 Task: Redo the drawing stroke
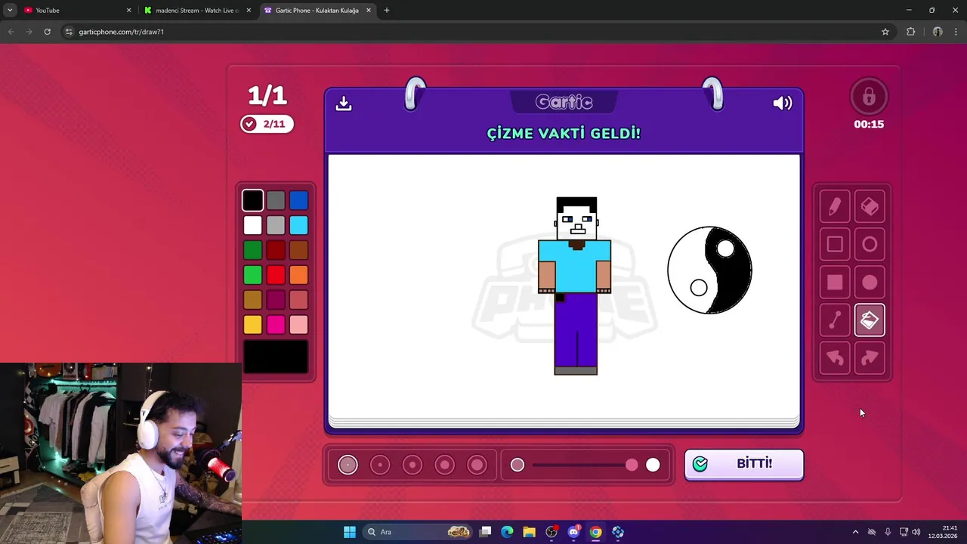870,358
